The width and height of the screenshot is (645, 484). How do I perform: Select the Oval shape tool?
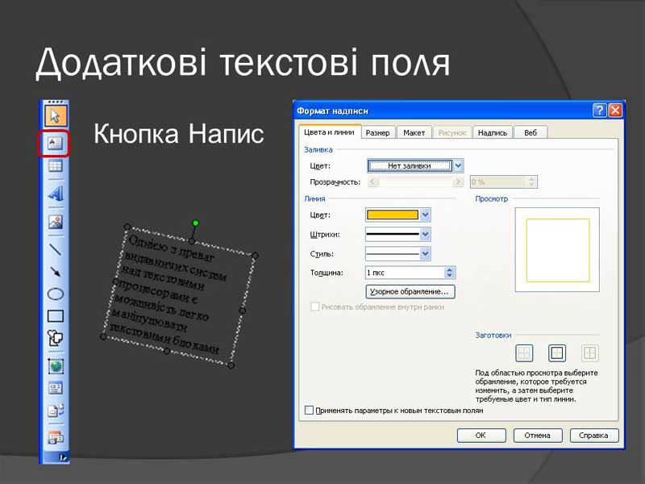(55, 294)
